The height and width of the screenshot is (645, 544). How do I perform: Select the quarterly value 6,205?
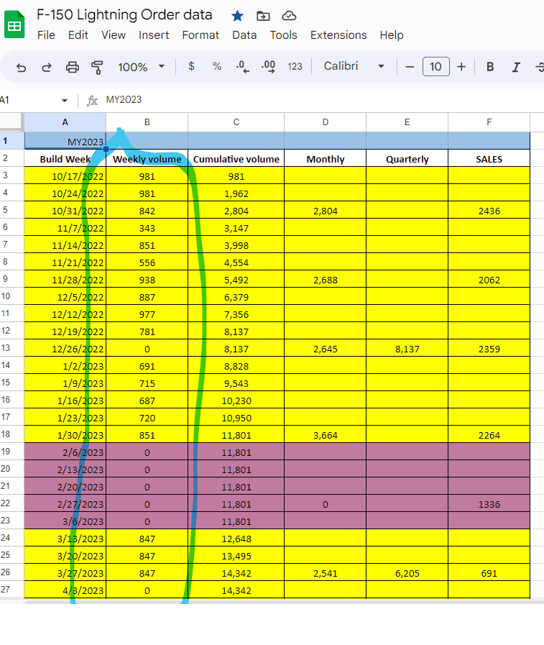[407, 573]
